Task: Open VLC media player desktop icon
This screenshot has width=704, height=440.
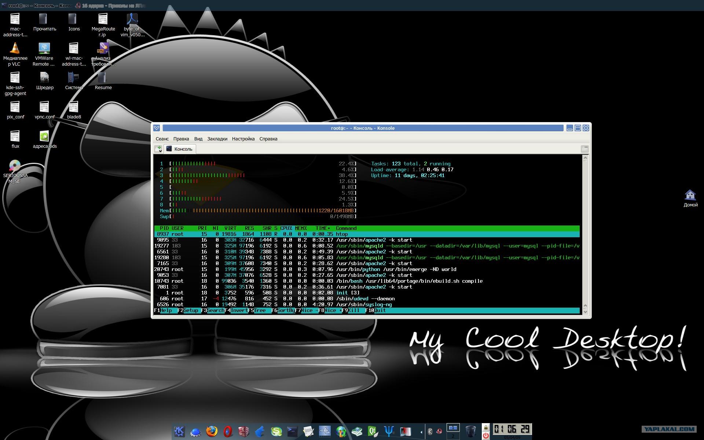Action: (x=15, y=54)
